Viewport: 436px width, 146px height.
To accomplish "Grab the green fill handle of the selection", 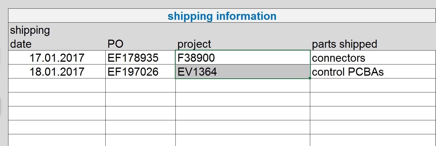I will pyautogui.click(x=310, y=78).
